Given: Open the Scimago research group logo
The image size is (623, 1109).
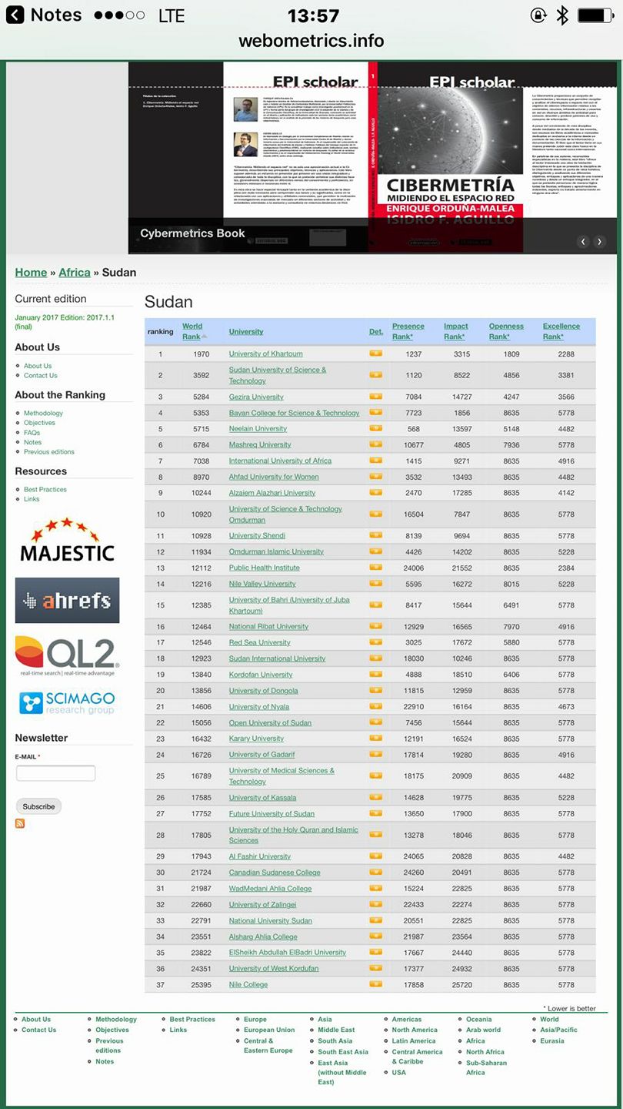Looking at the screenshot, I should pyautogui.click(x=67, y=702).
